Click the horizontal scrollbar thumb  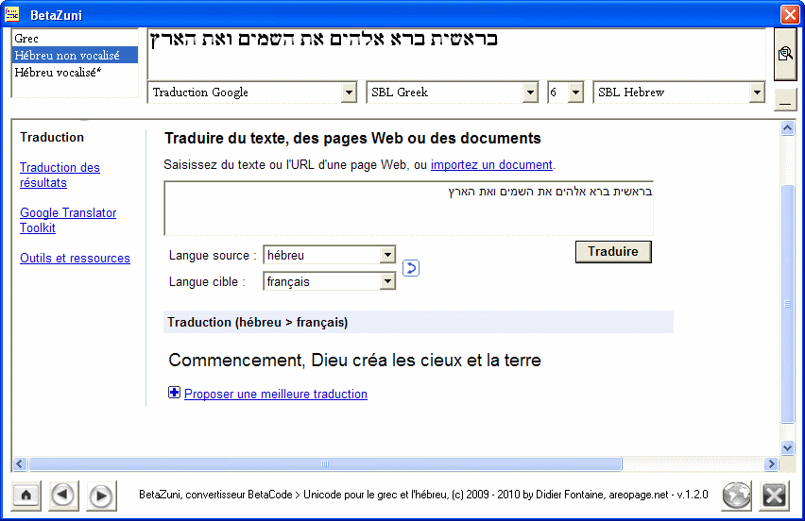[x=325, y=464]
